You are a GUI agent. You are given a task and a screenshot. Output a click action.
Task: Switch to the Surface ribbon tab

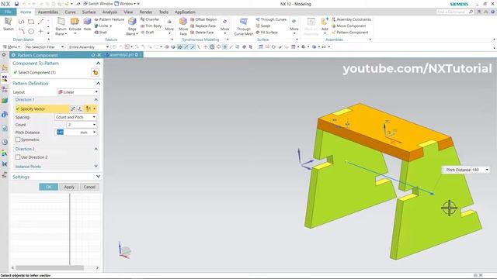coord(89,12)
